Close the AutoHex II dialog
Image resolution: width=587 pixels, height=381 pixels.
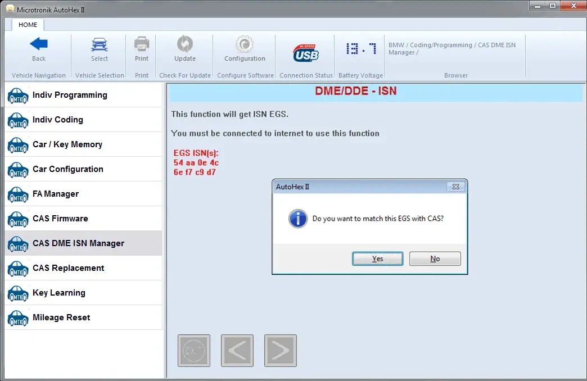[x=455, y=187]
